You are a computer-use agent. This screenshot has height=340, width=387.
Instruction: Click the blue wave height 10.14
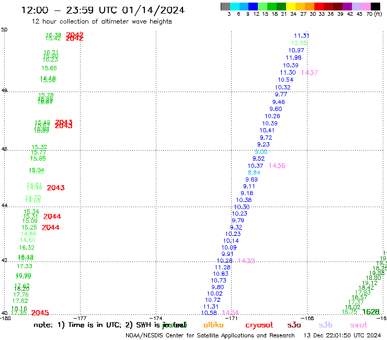231,241
